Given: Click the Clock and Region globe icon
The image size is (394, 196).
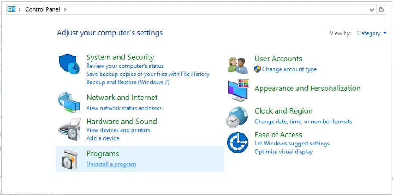Looking at the screenshot, I should coord(237,117).
